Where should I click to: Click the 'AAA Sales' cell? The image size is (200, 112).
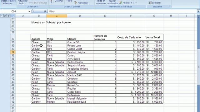click(x=80, y=59)
